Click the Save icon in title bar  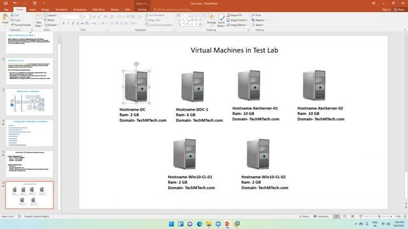(6, 3)
